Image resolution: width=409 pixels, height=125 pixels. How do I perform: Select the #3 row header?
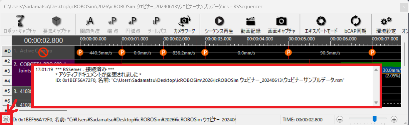point(7,71)
